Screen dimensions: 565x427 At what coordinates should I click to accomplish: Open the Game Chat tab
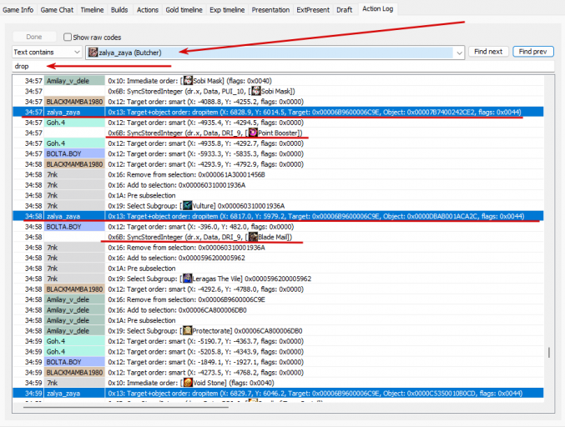(57, 10)
